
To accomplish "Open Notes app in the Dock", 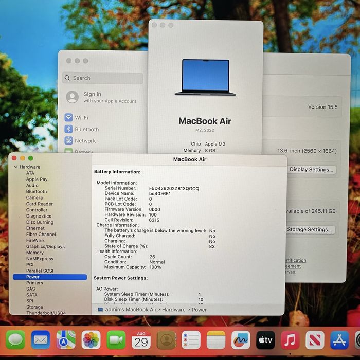I will (x=216, y=339).
